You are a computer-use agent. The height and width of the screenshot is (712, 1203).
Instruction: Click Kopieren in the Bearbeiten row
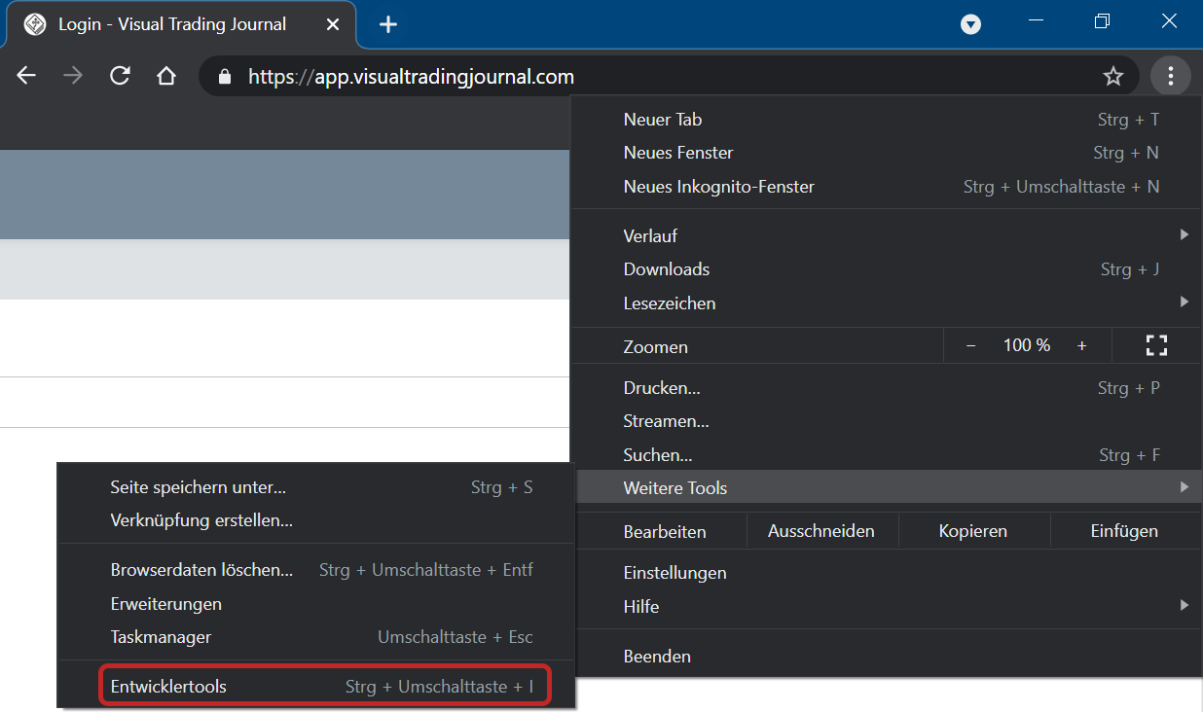973,531
